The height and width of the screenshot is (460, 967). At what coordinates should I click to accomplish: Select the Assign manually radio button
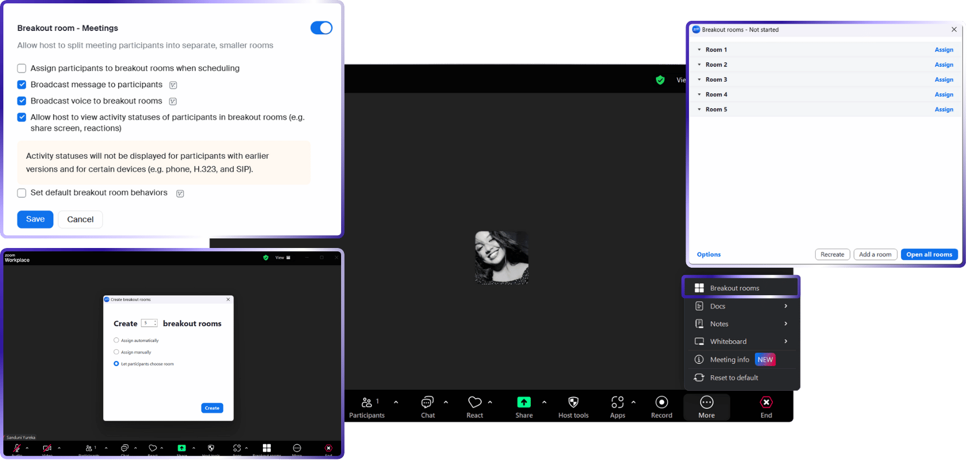click(x=117, y=352)
